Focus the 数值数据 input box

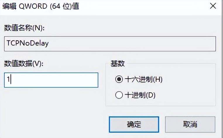tap(51, 80)
